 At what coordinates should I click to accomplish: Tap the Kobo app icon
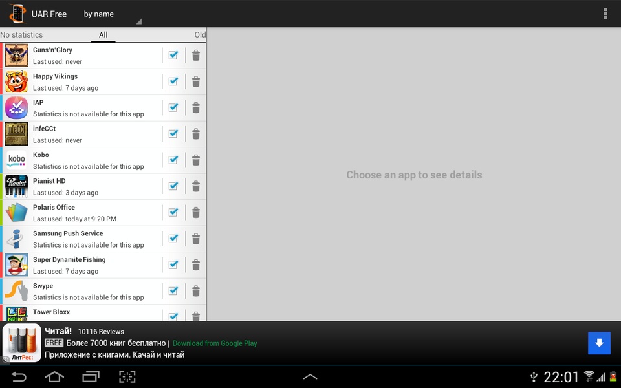17,160
